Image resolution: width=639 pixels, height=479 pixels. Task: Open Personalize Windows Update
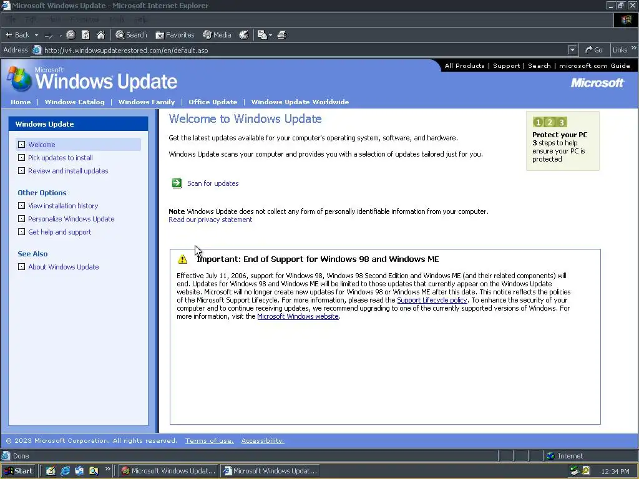click(x=71, y=219)
